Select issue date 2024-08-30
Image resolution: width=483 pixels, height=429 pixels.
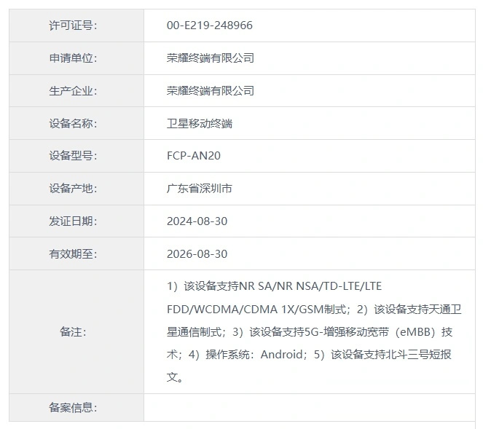pyautogui.click(x=197, y=221)
